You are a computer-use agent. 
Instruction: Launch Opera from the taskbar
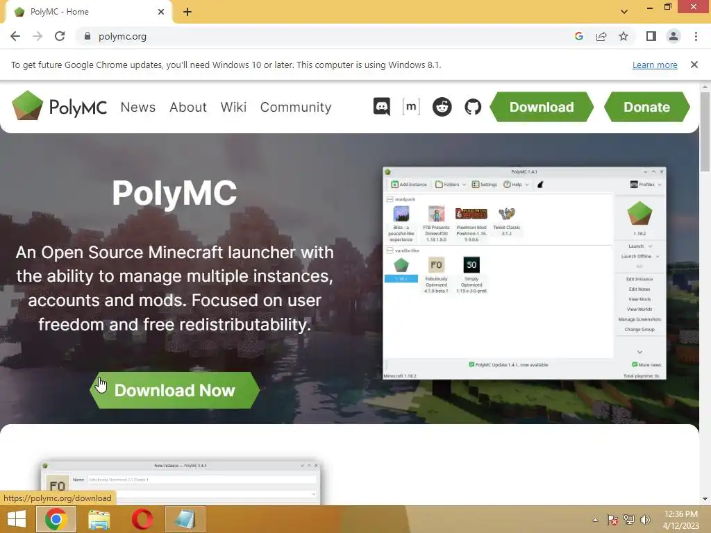coord(142,519)
